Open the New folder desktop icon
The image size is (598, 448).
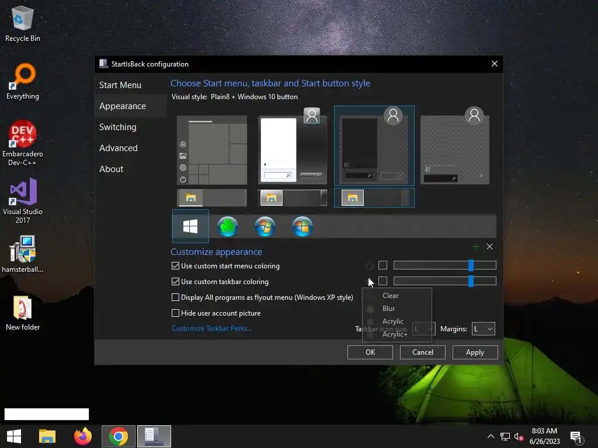coord(23,313)
